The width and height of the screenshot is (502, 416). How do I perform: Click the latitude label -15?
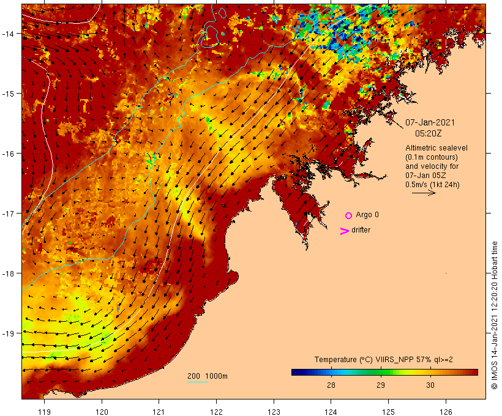pos(8,94)
